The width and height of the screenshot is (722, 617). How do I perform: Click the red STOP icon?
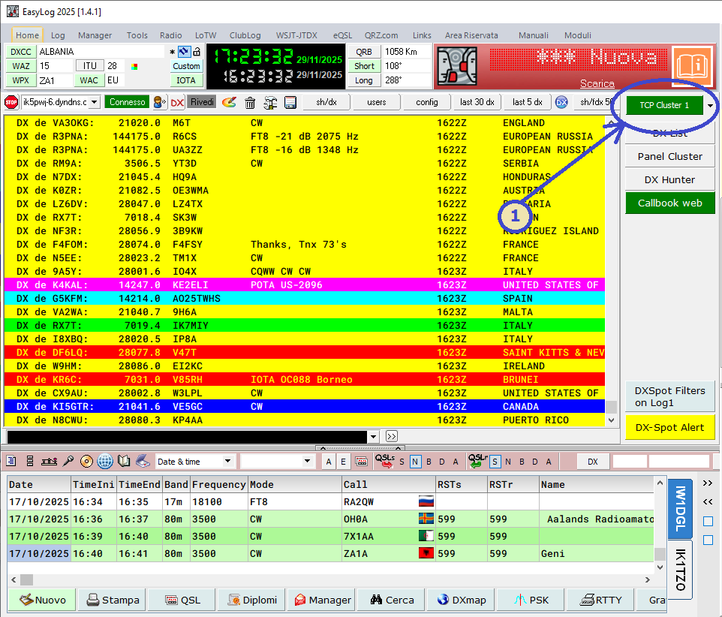(x=11, y=102)
